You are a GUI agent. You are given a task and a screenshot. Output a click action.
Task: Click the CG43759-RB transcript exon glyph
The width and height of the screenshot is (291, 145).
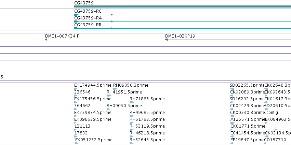click(x=76, y=28)
